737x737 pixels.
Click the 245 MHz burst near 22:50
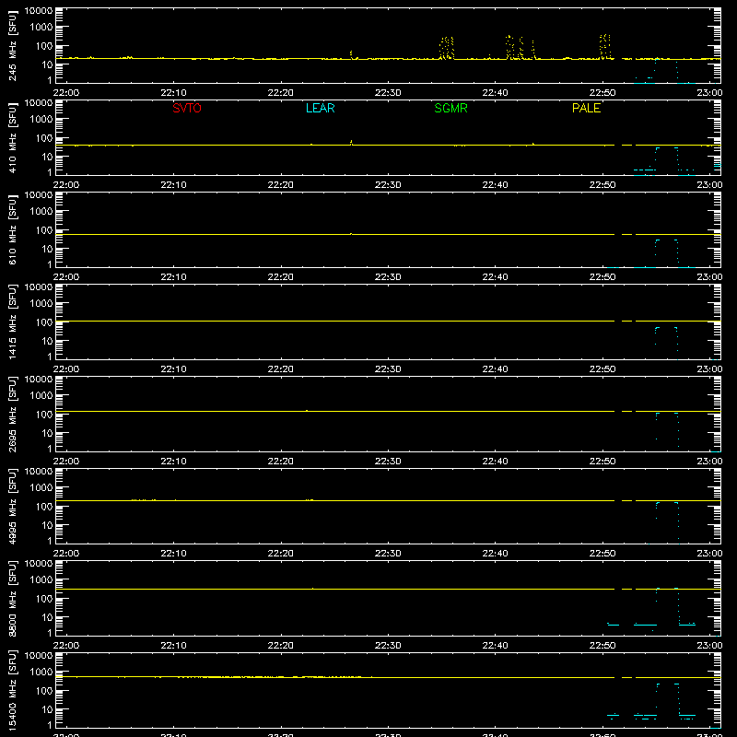(x=605, y=46)
